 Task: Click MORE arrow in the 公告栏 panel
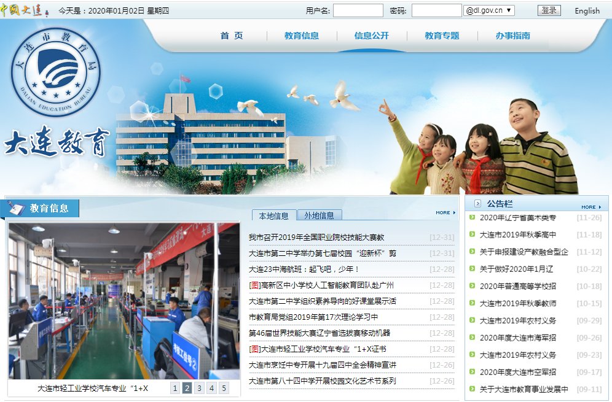(590, 207)
